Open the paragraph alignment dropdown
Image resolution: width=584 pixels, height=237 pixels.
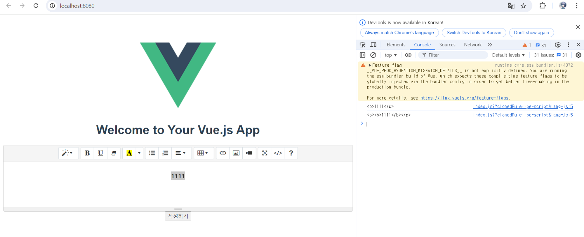click(x=181, y=153)
